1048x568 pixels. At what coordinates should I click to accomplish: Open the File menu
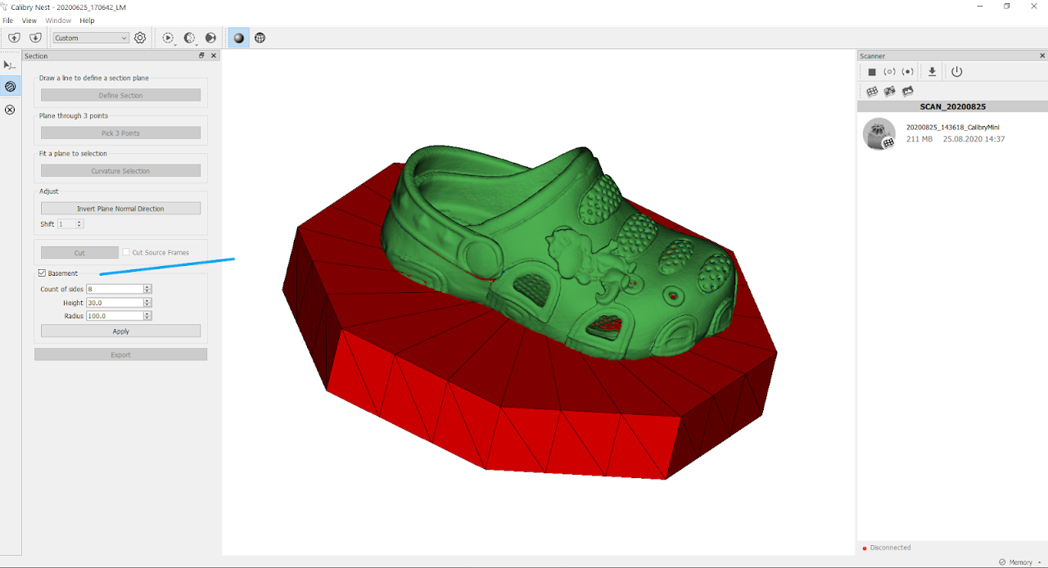click(x=8, y=20)
